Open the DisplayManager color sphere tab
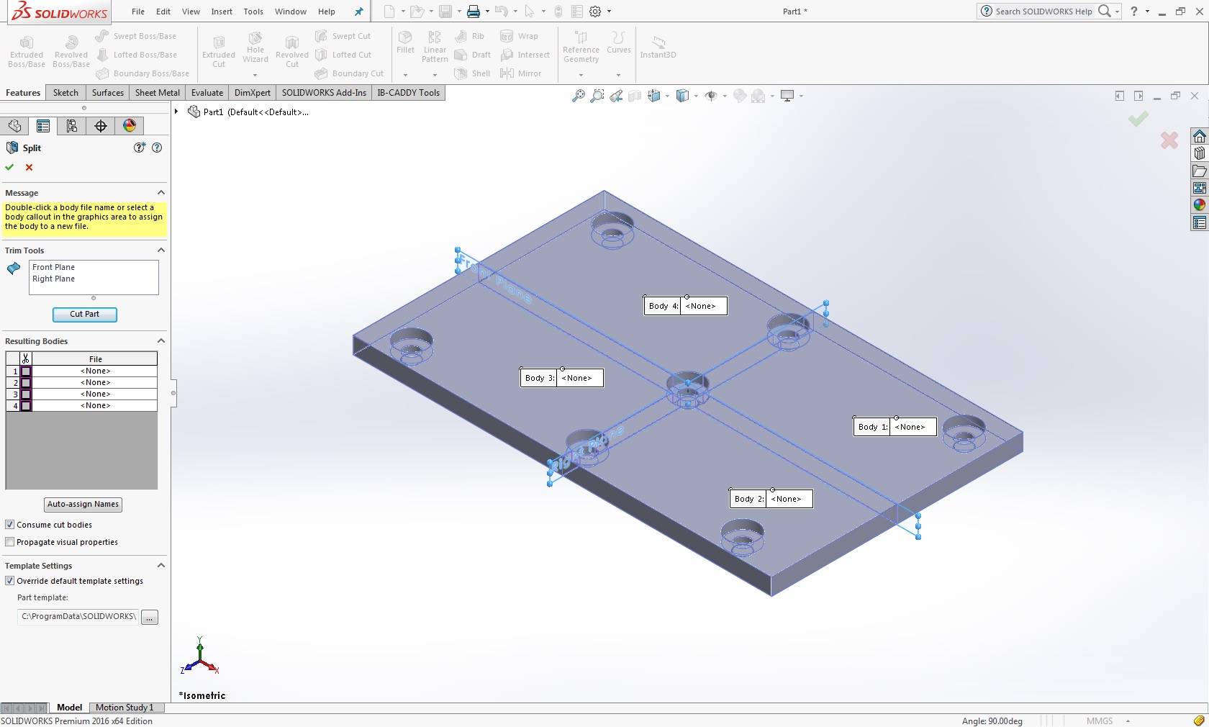Screen dimensions: 1209x727 (130, 126)
